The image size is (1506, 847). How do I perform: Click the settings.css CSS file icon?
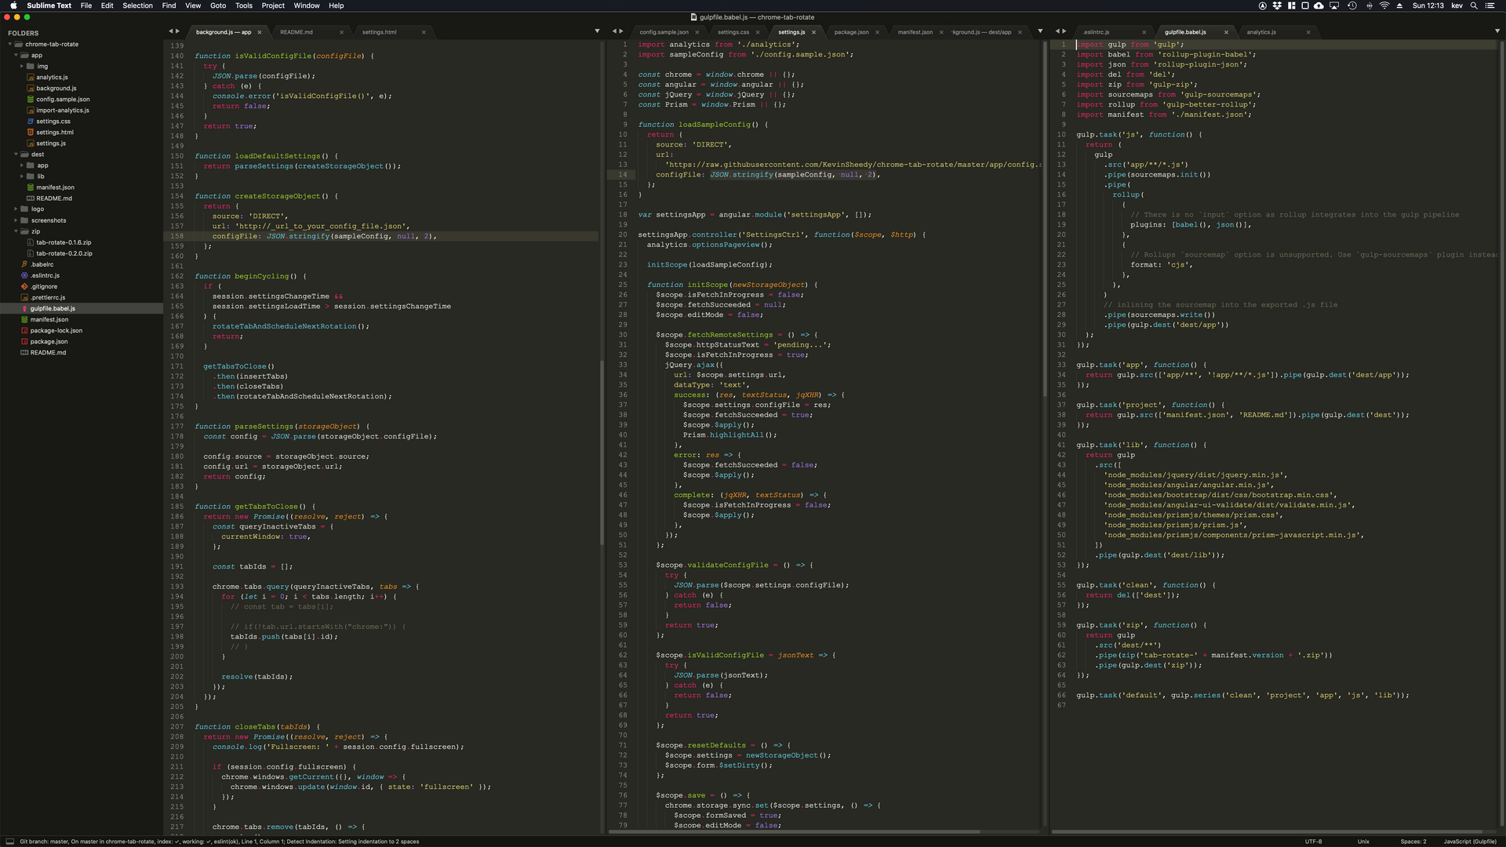pos(31,122)
